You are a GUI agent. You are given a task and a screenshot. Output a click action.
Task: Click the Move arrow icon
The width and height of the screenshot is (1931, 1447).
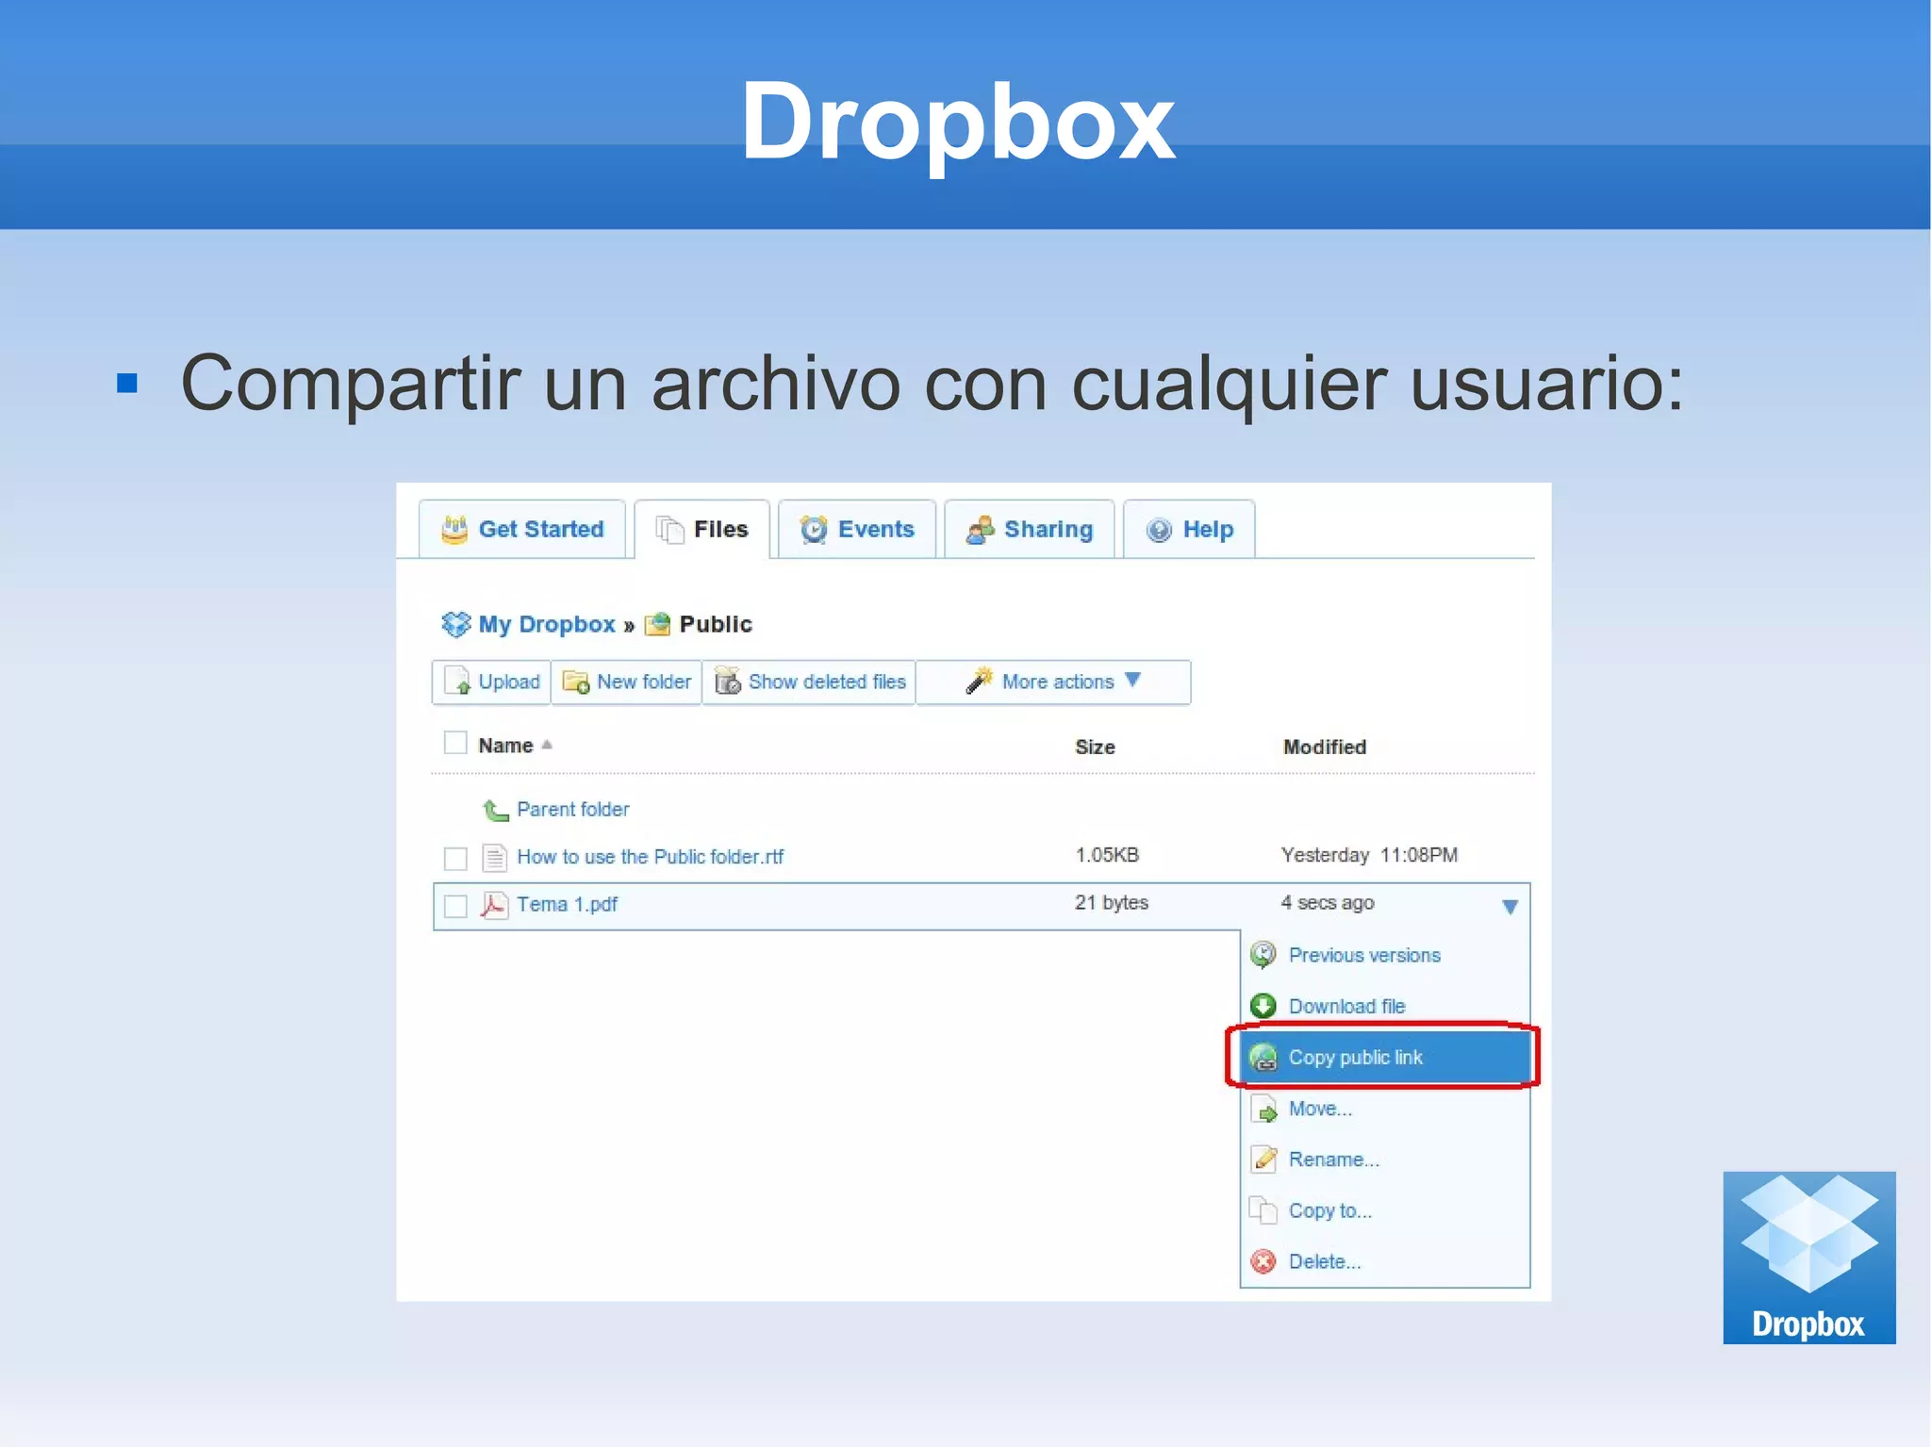click(1263, 1110)
